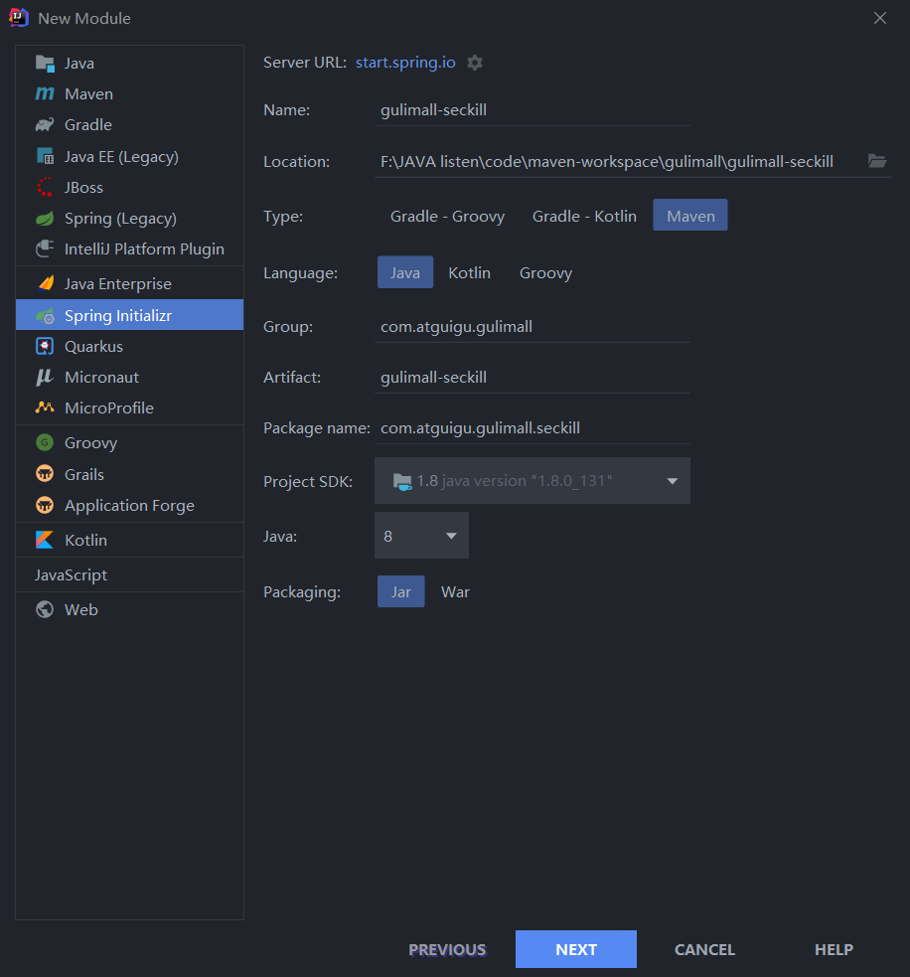Select Gradle - Kotlin project type
Image resolution: width=910 pixels, height=977 pixels.
(584, 216)
